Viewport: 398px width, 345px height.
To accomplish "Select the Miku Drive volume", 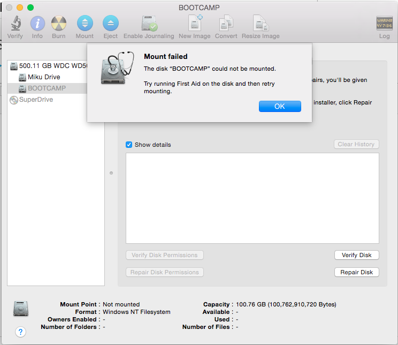I will click(47, 77).
